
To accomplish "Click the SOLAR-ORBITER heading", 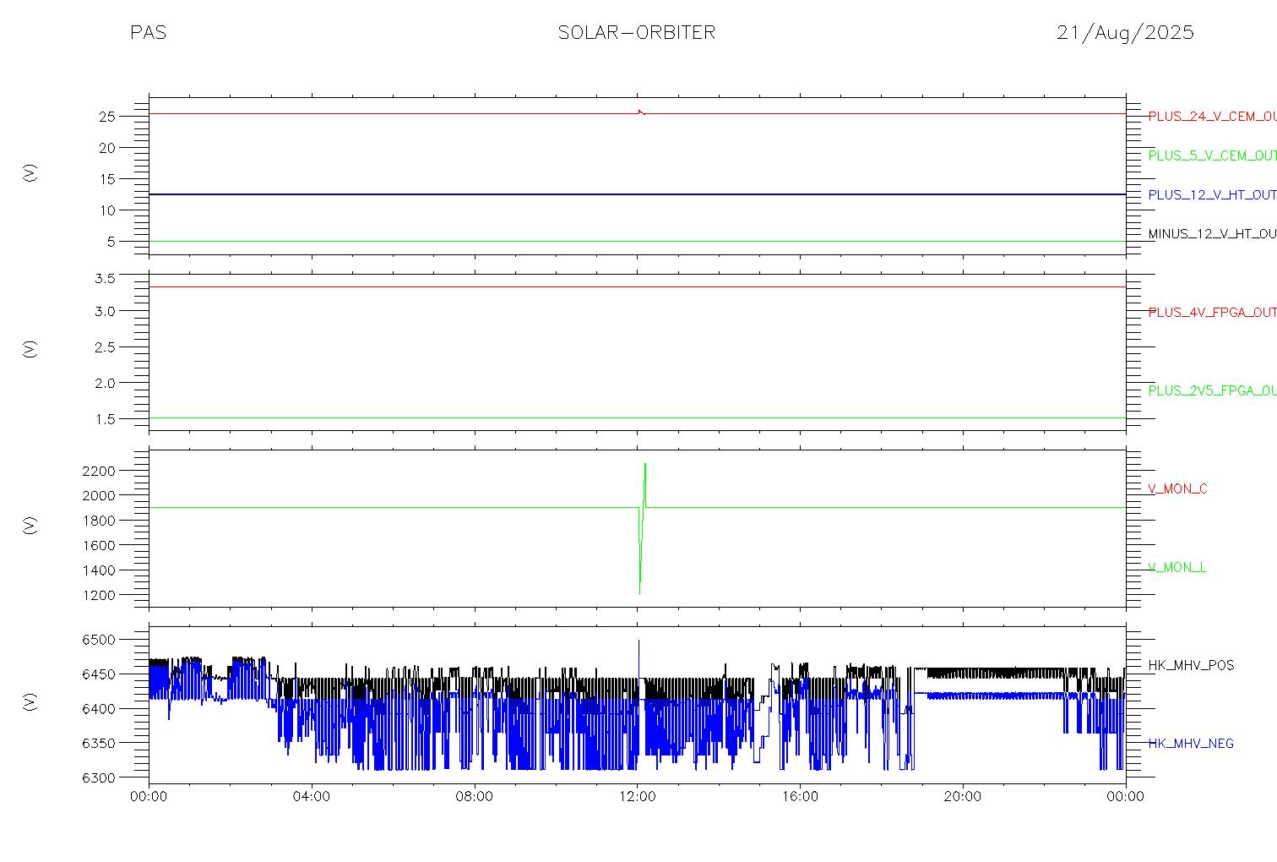I will click(x=636, y=33).
